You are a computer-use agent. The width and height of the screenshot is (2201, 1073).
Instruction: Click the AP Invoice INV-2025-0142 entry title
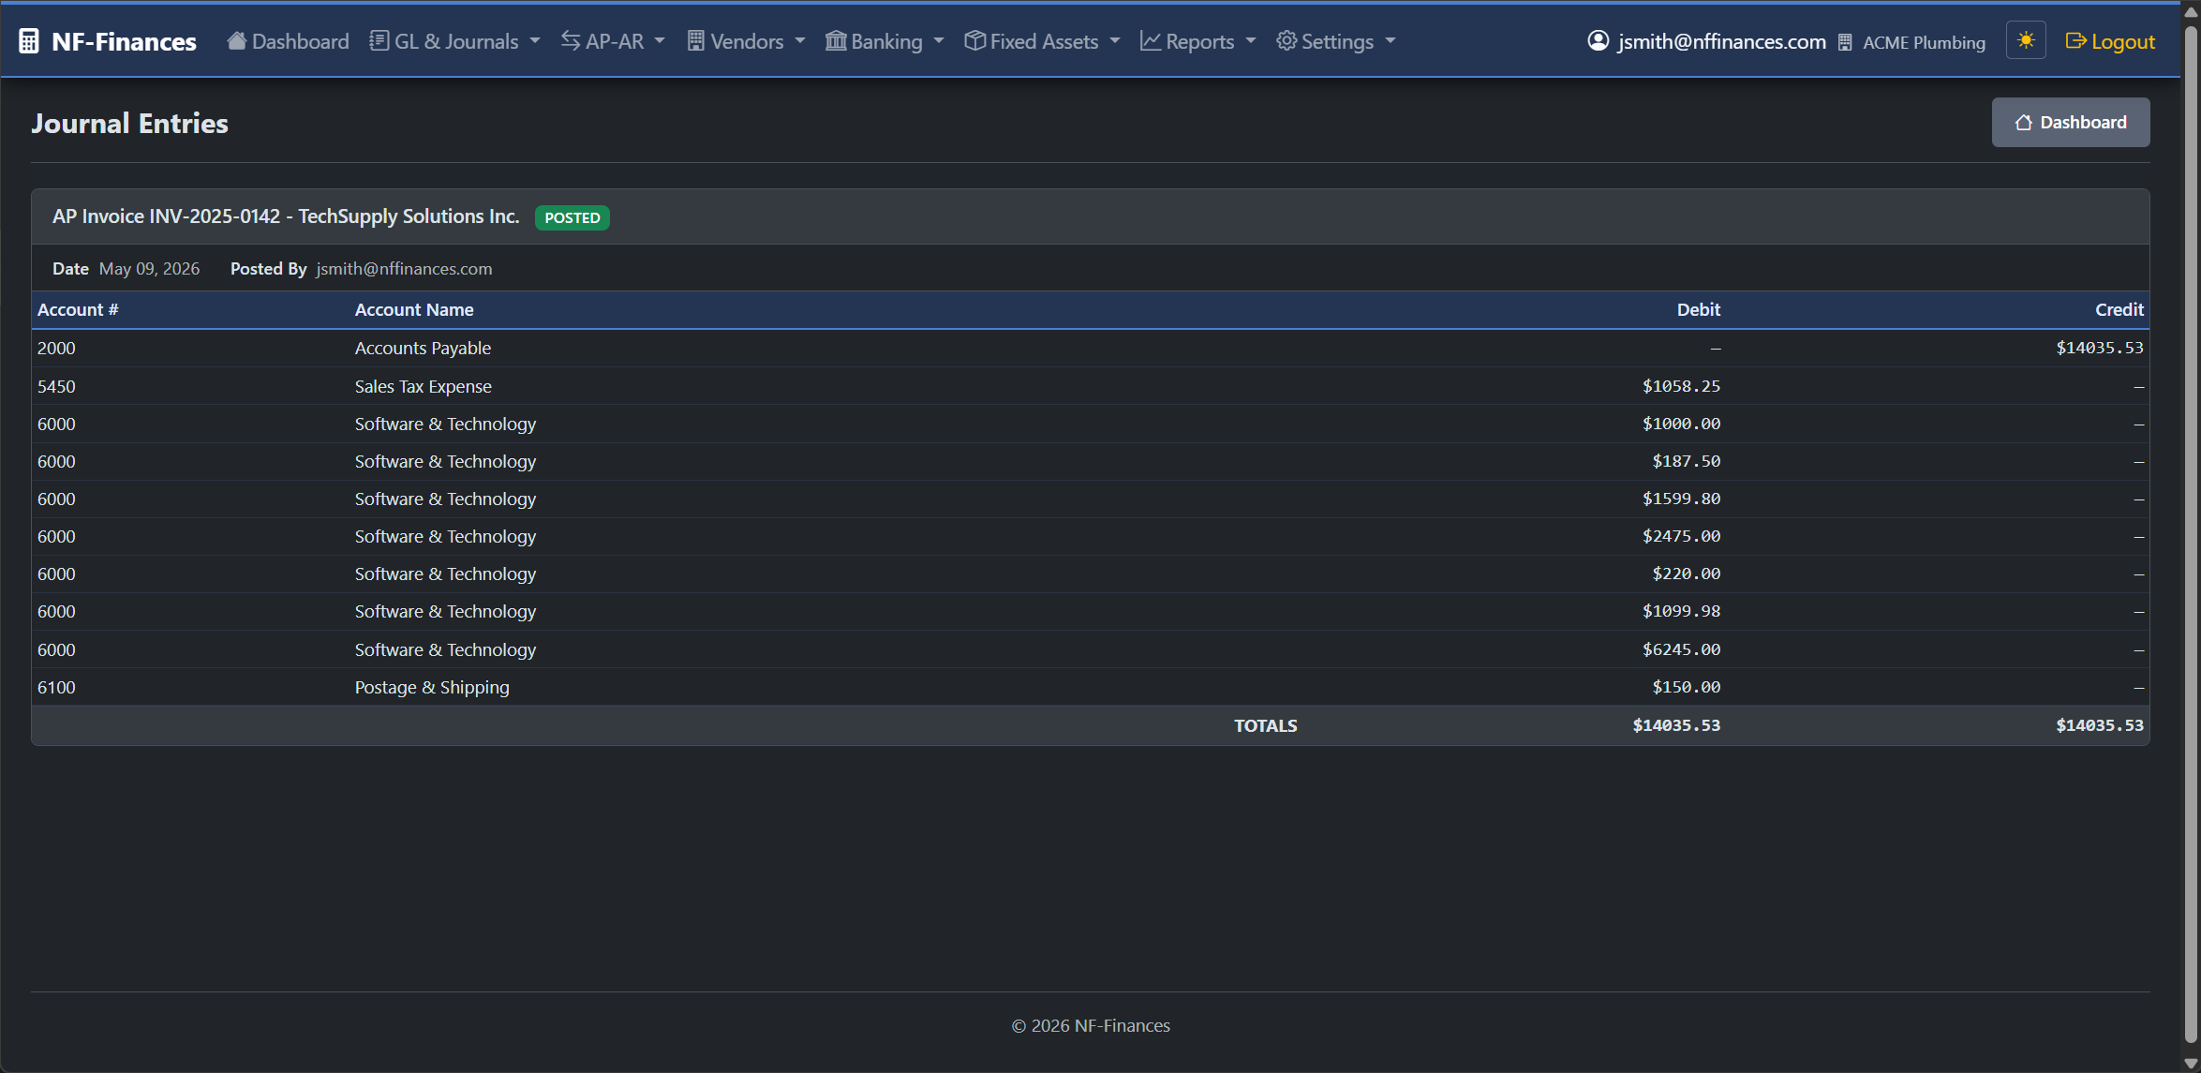coord(286,216)
